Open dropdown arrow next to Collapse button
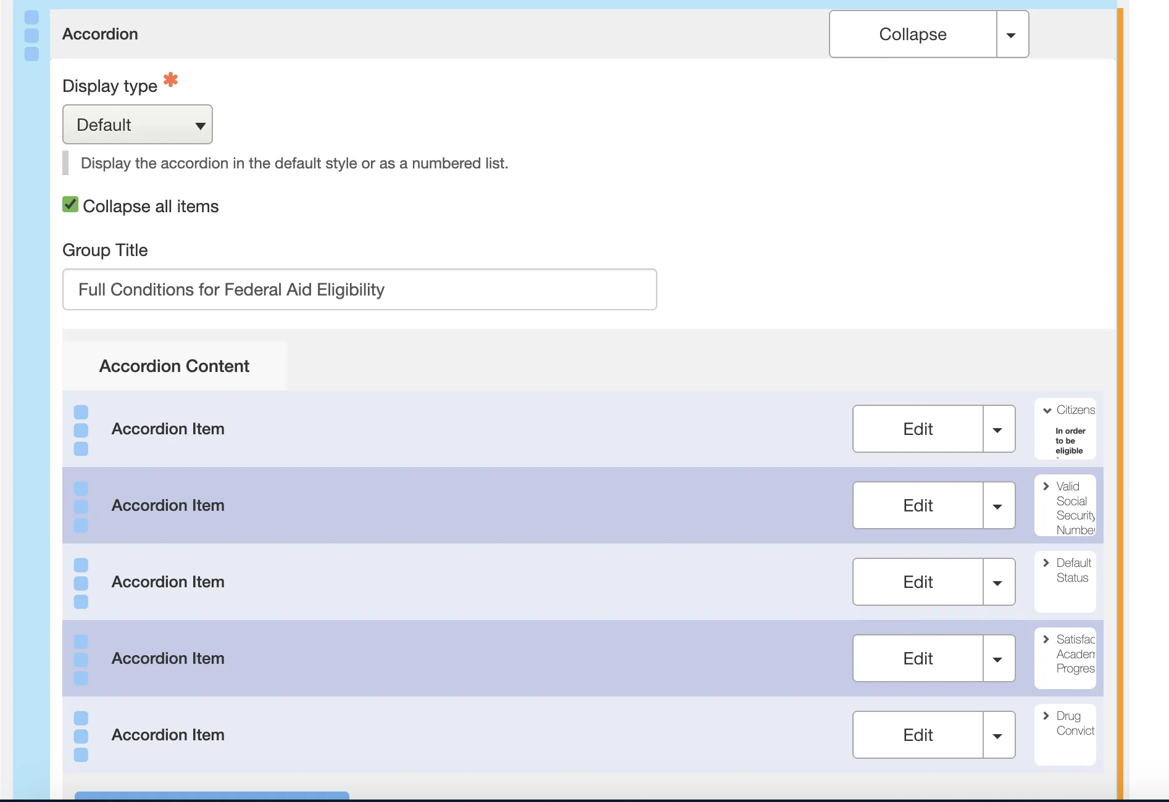1169x802 pixels. point(1012,35)
